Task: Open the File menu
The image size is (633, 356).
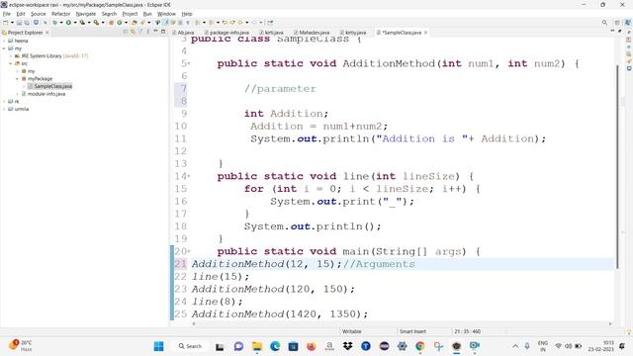Action: click(7, 14)
